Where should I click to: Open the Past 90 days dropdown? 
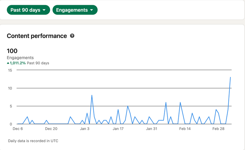(28, 10)
